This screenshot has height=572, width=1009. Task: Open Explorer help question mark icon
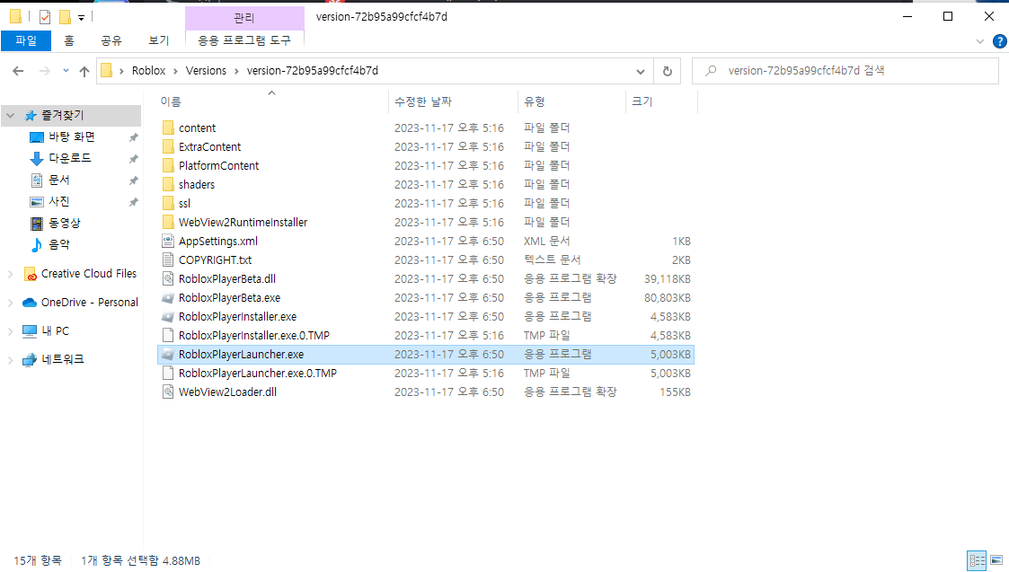tap(999, 41)
